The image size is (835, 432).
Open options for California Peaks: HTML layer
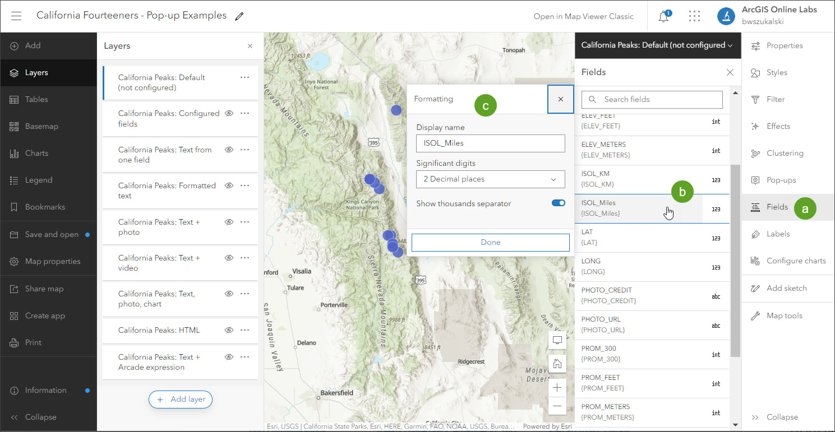click(x=244, y=330)
